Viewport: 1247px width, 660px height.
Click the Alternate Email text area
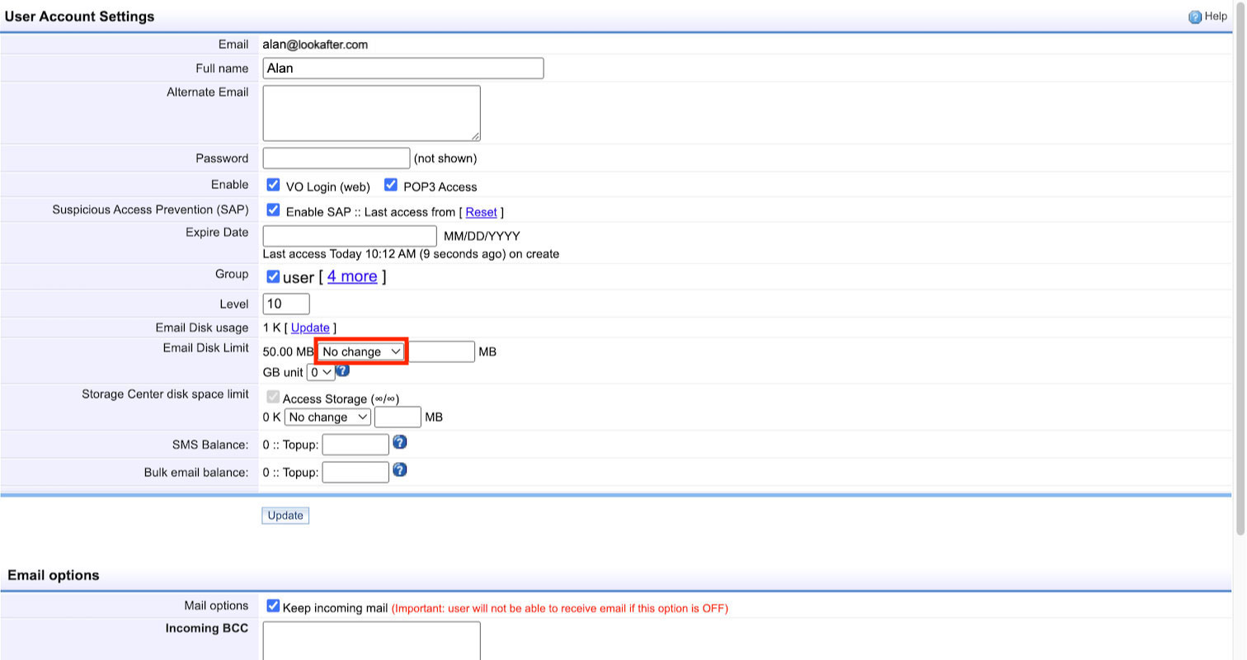[x=371, y=113]
